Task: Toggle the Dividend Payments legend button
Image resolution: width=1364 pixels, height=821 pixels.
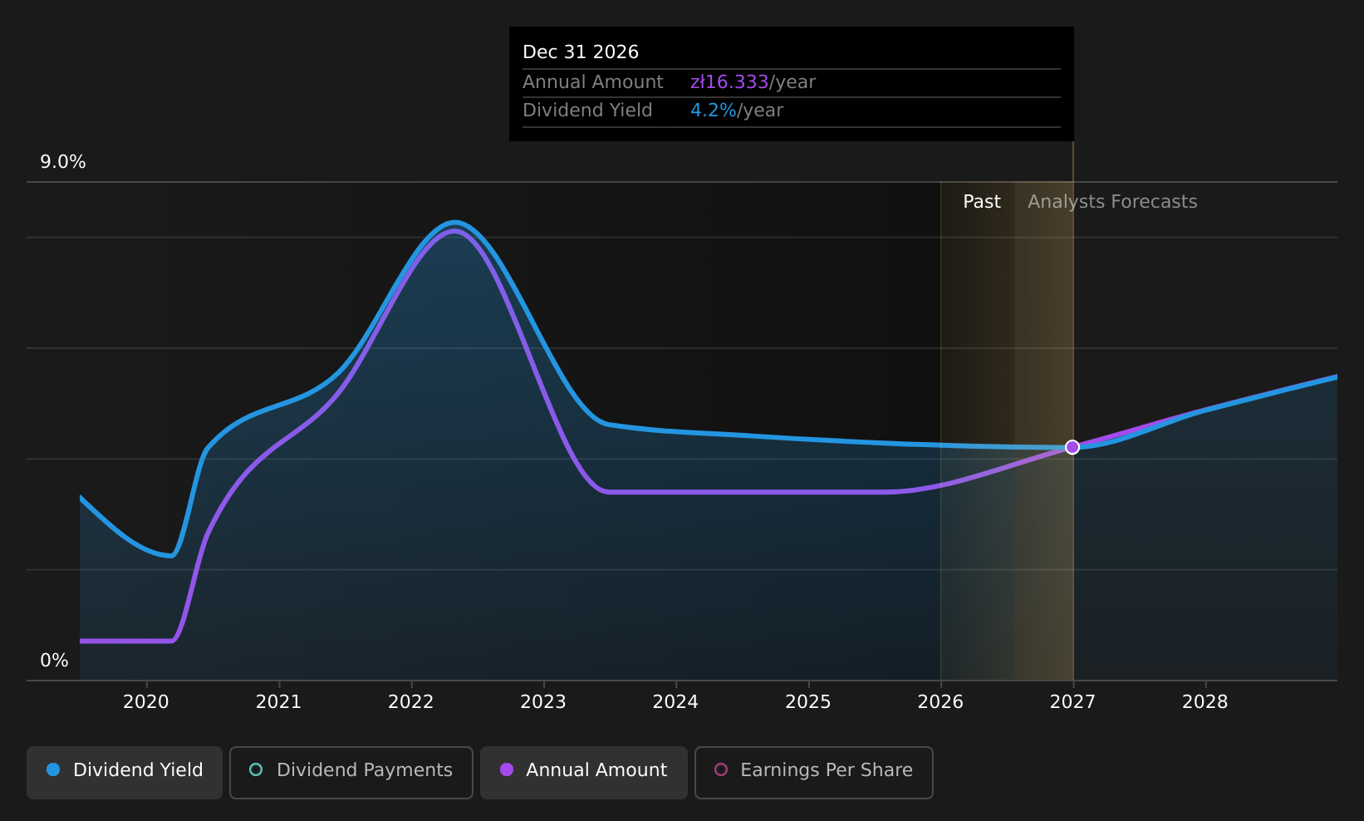Action: coord(351,773)
